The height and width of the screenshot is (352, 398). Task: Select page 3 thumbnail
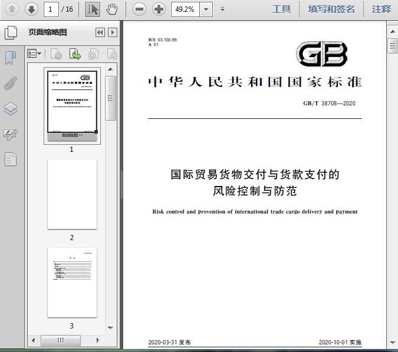(72, 283)
